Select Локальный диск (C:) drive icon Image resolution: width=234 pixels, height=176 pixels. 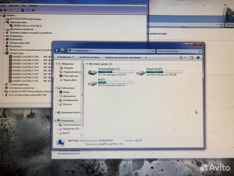pos(93,73)
